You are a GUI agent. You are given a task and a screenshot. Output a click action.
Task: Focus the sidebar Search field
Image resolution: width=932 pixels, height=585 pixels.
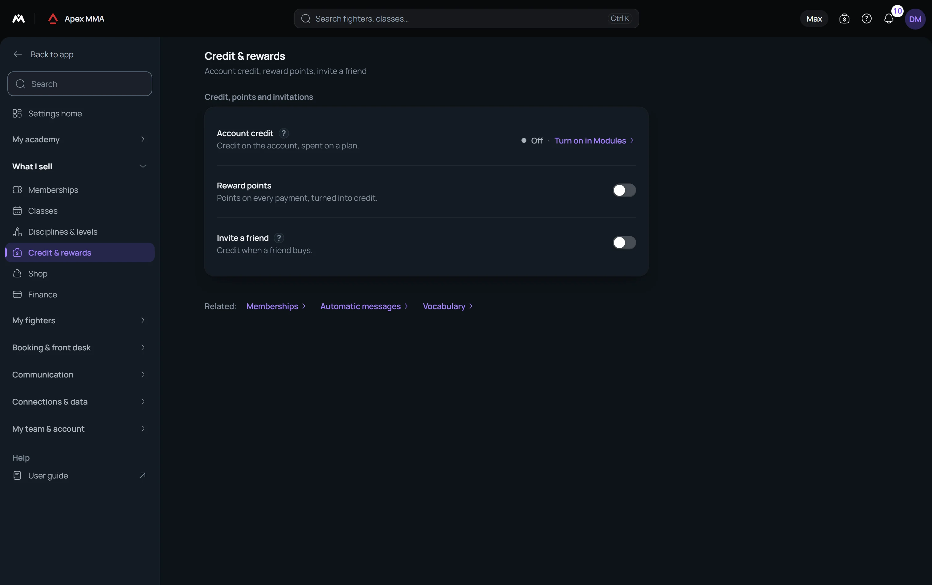pyautogui.click(x=80, y=84)
